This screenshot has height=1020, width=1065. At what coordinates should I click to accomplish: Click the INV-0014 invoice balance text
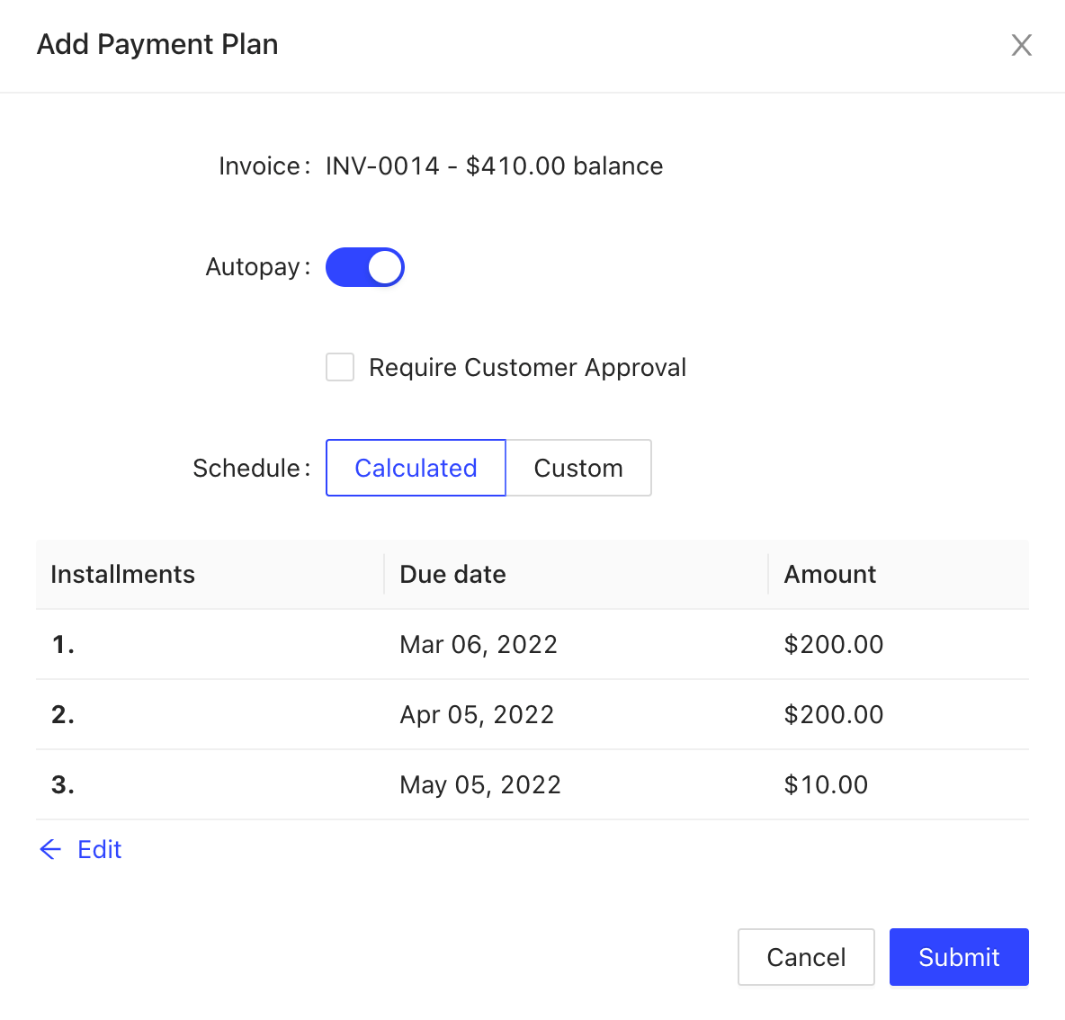pyautogui.click(x=494, y=166)
